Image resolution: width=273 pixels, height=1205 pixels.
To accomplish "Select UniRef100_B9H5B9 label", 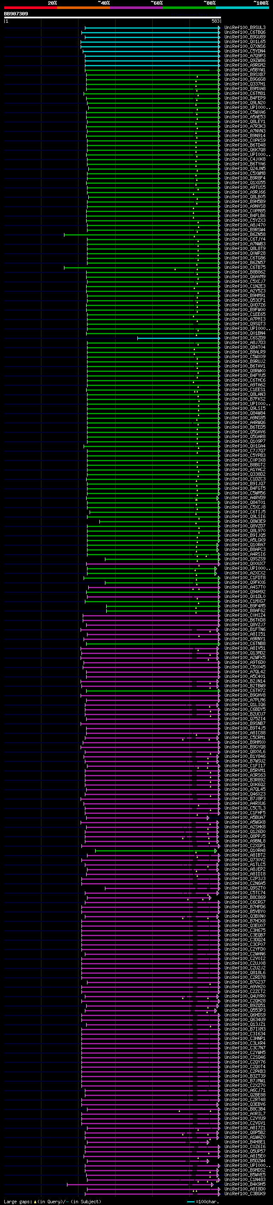I will (245, 202).
